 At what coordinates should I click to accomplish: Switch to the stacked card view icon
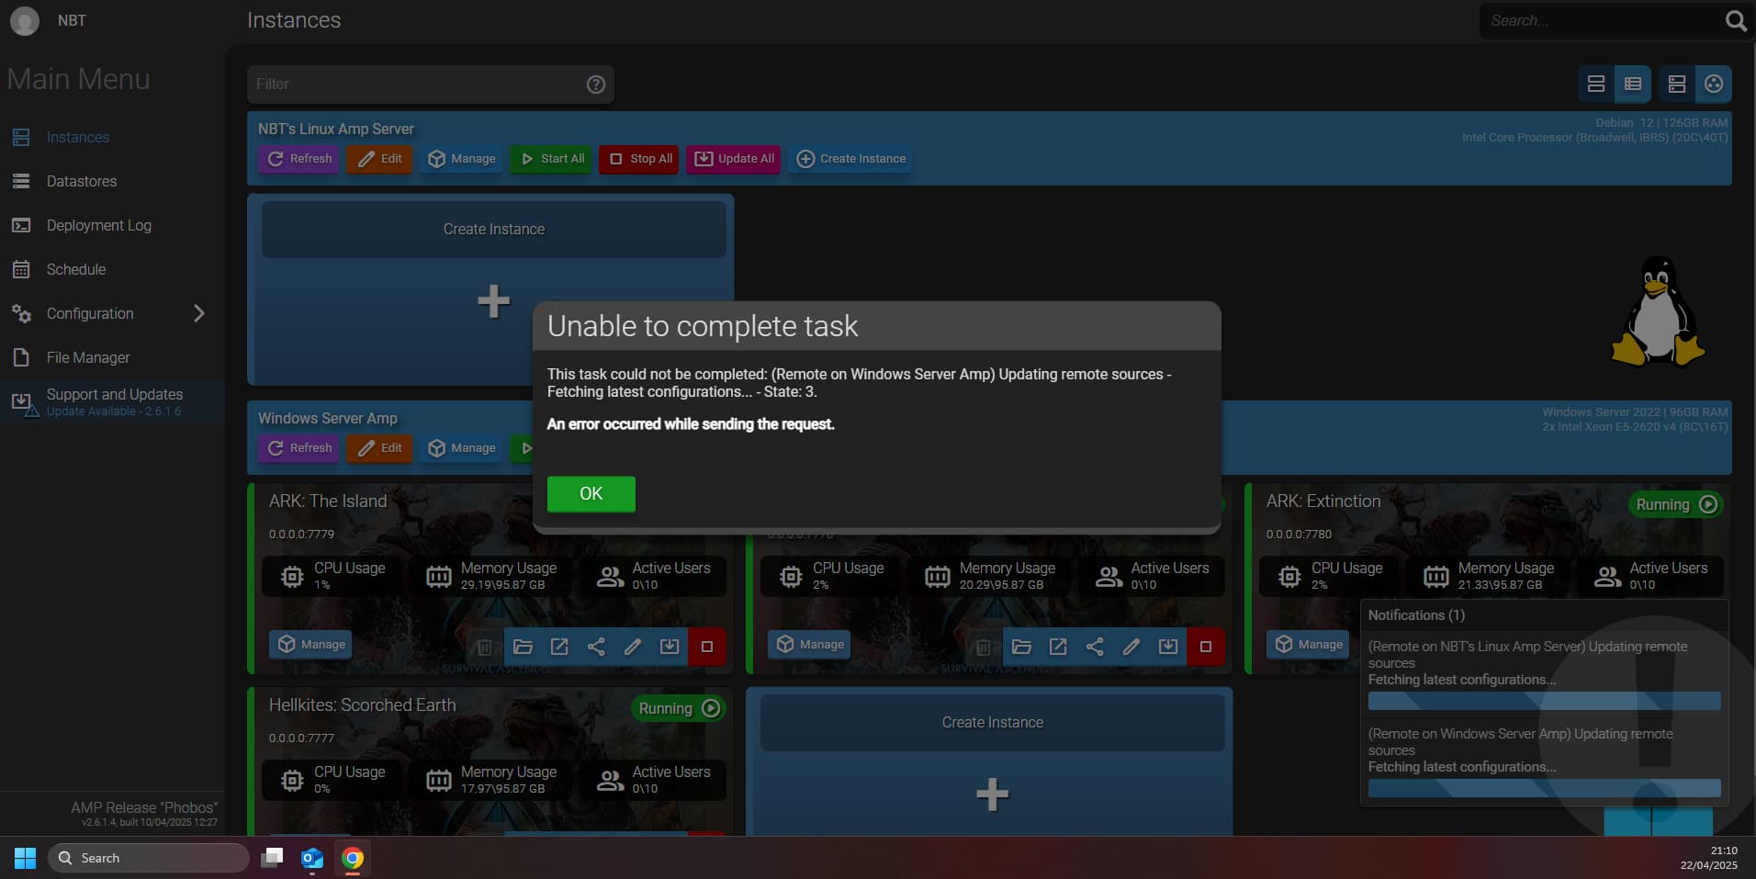[x=1596, y=84]
